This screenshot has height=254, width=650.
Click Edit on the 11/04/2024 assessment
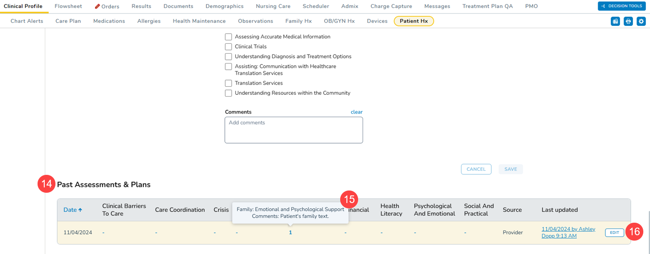coord(614,233)
